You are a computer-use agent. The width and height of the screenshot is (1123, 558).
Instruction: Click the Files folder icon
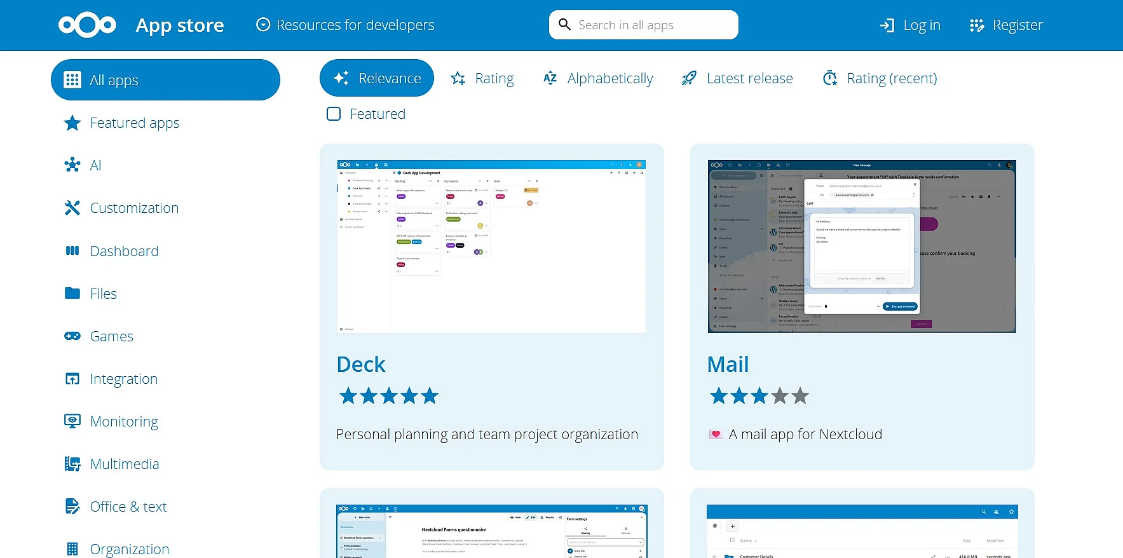coord(72,293)
